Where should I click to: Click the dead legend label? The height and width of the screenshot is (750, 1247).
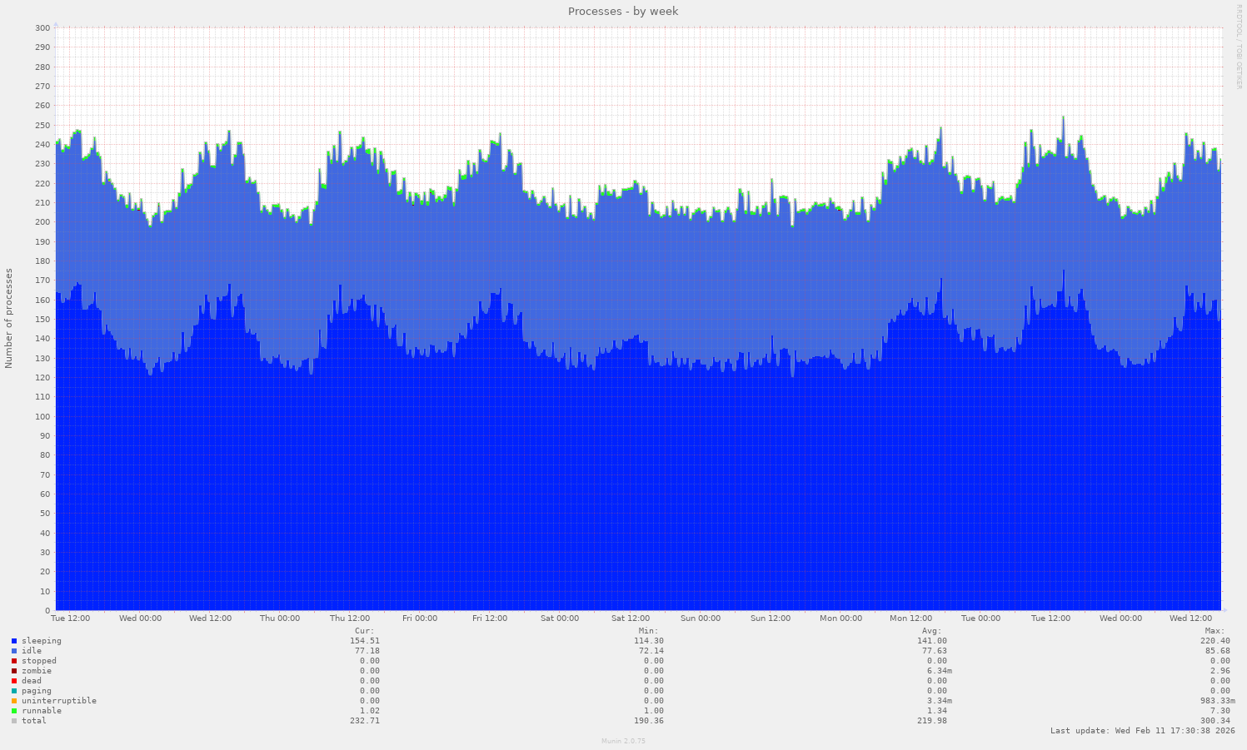[32, 681]
